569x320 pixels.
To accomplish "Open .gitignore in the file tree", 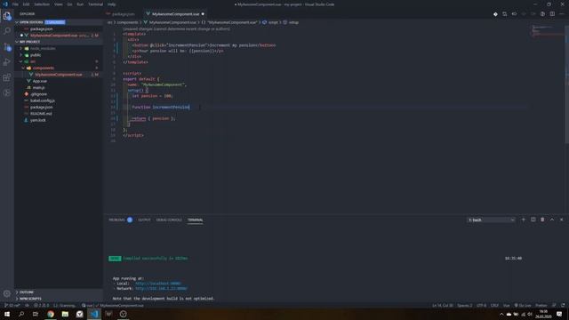I will (x=39, y=94).
